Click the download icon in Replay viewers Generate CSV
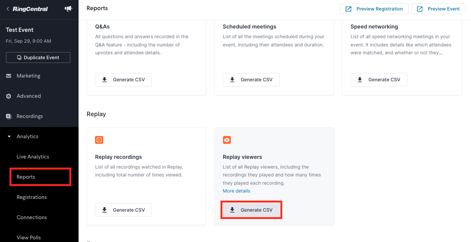 click(232, 210)
